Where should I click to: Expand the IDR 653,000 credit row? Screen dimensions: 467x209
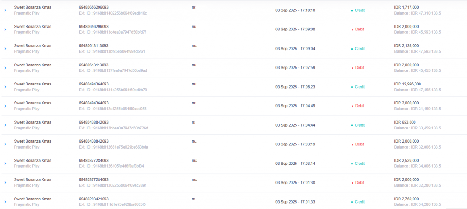(5, 125)
